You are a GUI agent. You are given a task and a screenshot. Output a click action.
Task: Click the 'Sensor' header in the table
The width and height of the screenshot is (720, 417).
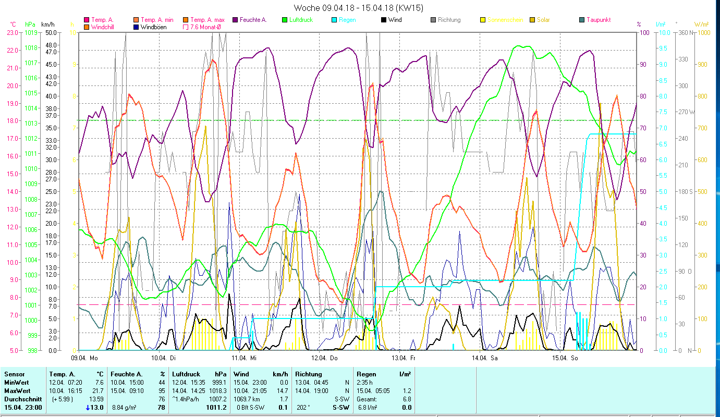tap(14, 374)
